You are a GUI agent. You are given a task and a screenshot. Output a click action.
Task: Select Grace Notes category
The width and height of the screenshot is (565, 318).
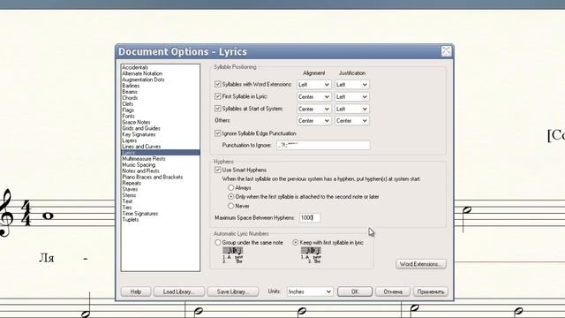click(136, 122)
